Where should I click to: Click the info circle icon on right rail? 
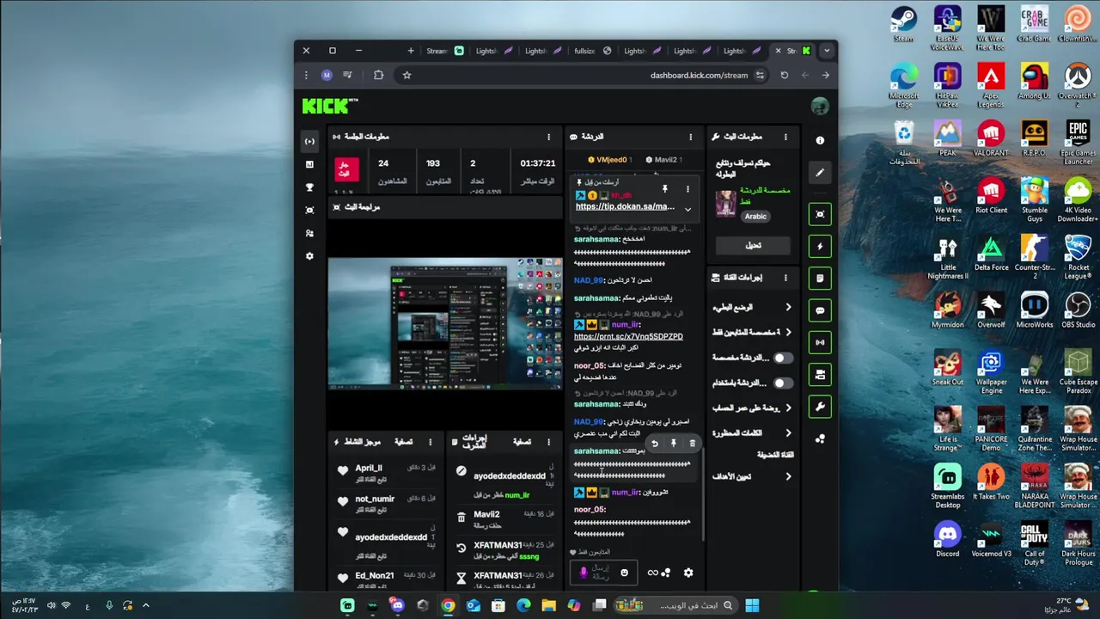(x=820, y=140)
